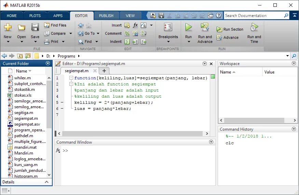299x195 pixels.
Task: Click the Open folder icon
Action: pos(21,27)
